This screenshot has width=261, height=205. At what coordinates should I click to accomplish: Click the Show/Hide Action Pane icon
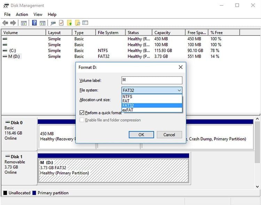pos(42,23)
